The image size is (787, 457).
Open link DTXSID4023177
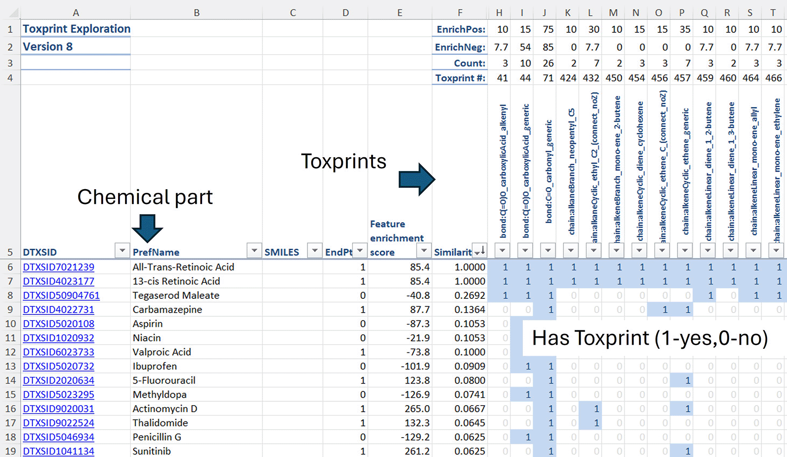59,281
